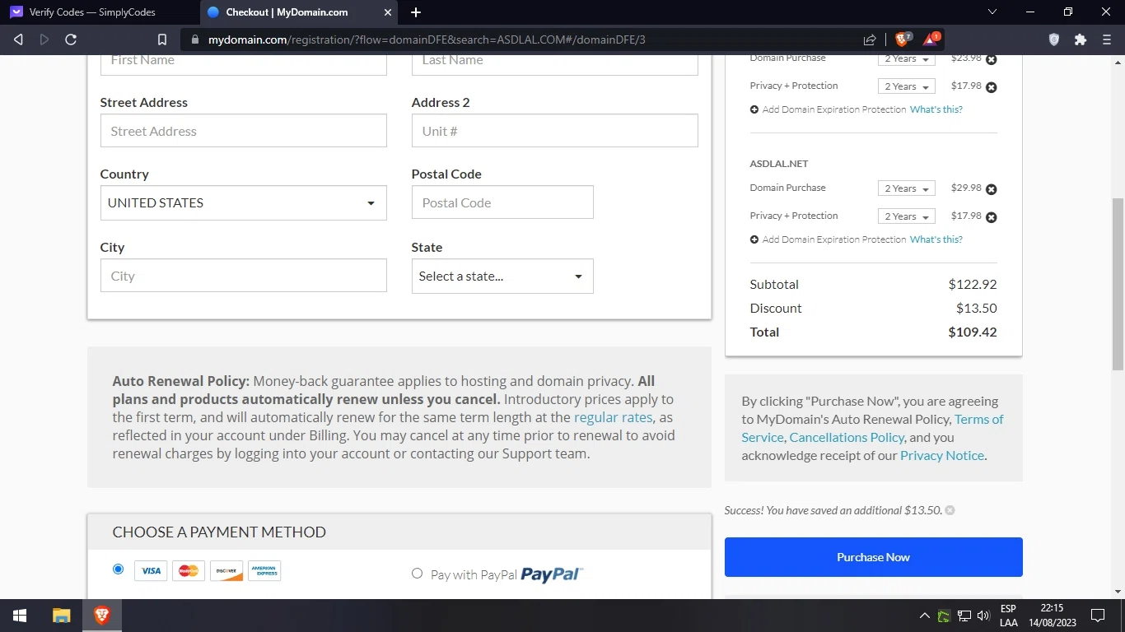Open the green tray application icon

pos(944,616)
